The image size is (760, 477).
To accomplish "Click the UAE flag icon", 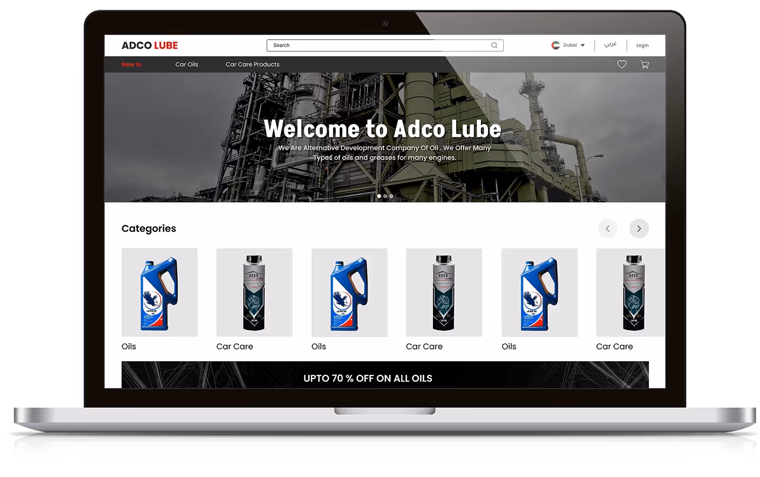I will [x=556, y=45].
